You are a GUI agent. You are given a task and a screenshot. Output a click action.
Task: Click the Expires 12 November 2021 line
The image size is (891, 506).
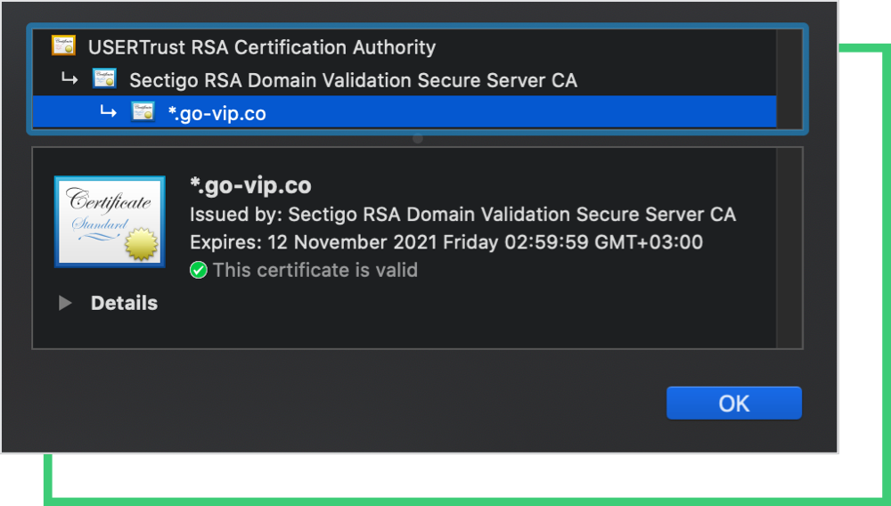pos(445,242)
